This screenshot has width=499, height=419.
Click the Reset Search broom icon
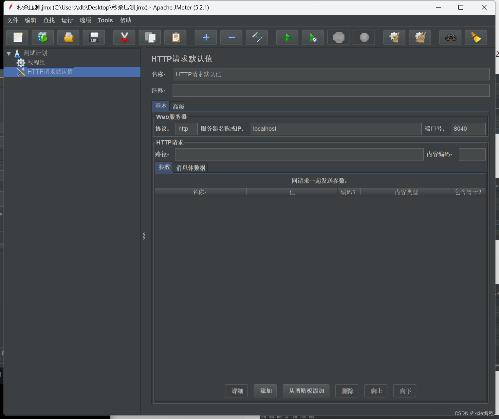(476, 37)
